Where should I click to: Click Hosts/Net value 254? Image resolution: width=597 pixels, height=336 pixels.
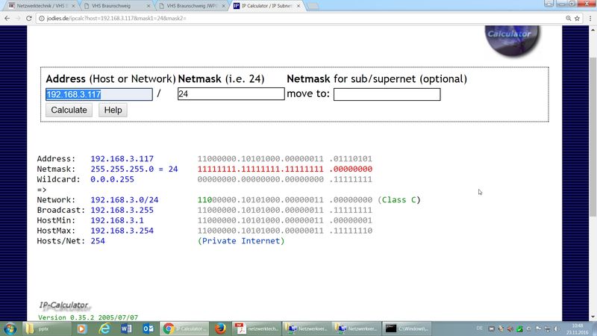tap(98, 240)
